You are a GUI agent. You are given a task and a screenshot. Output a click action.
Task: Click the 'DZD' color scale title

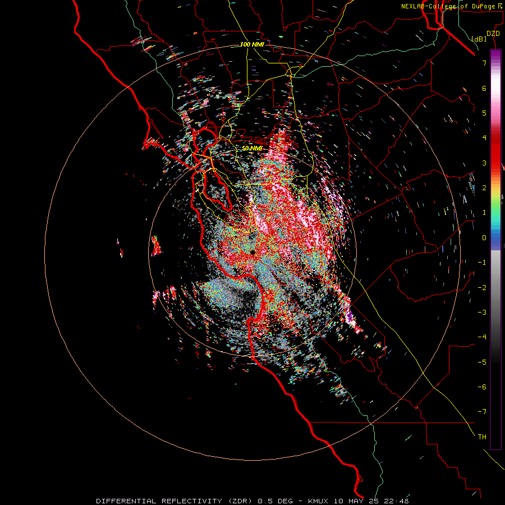pos(493,34)
